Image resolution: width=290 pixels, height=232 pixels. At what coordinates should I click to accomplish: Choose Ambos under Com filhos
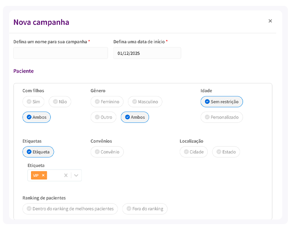(x=37, y=117)
